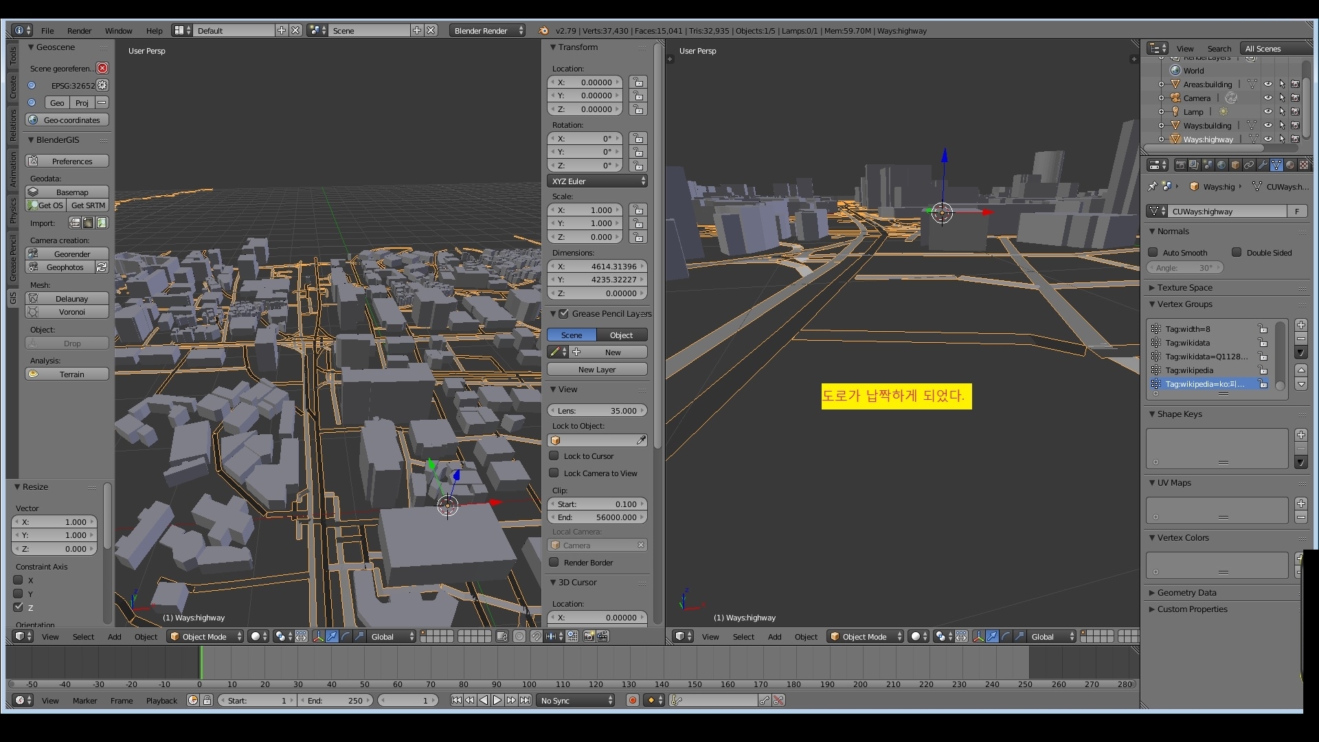Select rotate manipulator arc in left viewport header

tap(346, 637)
